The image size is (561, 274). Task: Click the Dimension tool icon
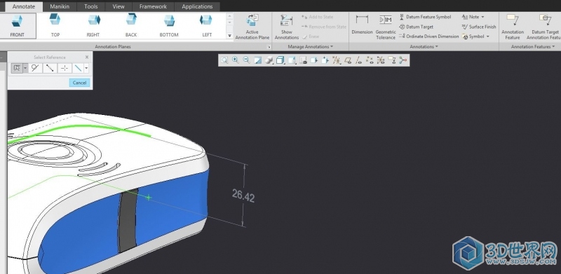[x=362, y=25]
